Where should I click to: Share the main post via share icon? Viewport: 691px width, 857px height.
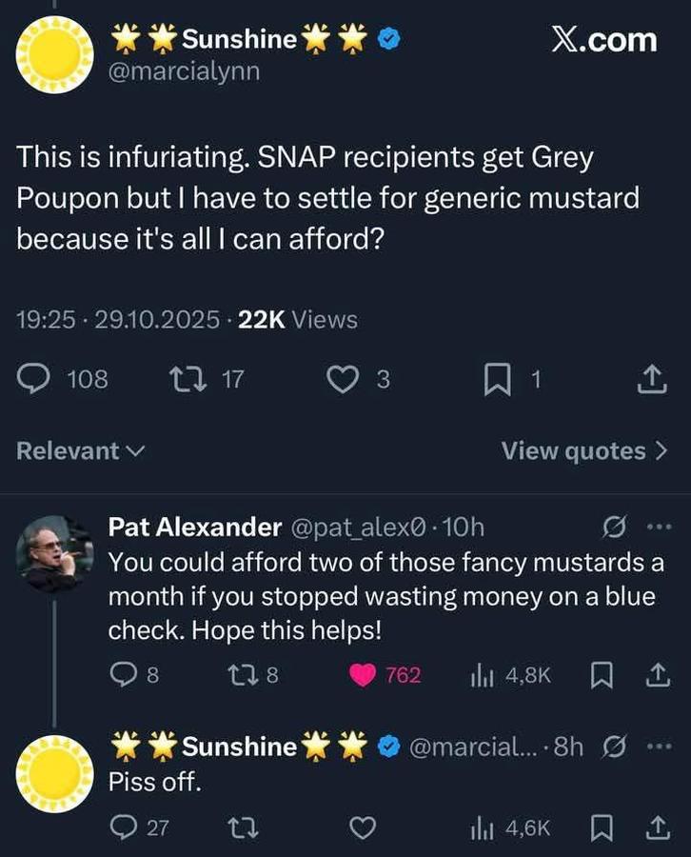click(x=651, y=381)
